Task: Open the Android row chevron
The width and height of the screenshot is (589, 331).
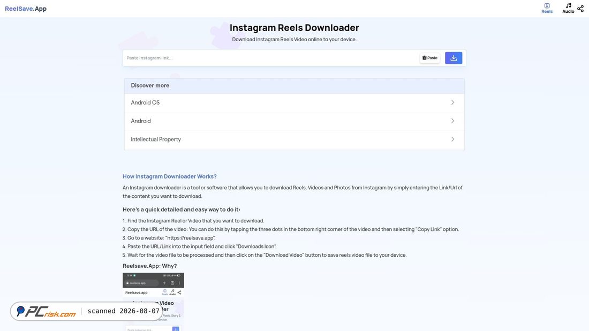Action: click(452, 121)
